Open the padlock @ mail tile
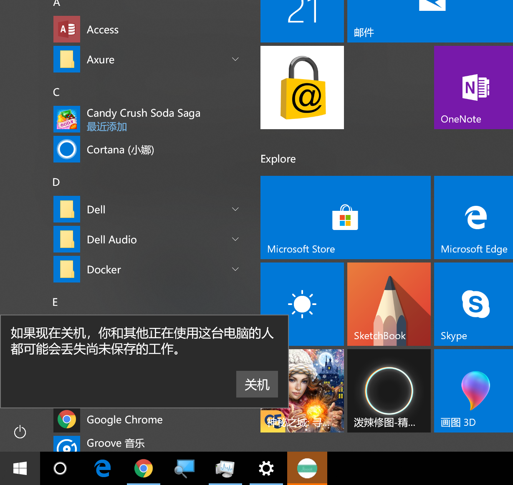 [302, 87]
